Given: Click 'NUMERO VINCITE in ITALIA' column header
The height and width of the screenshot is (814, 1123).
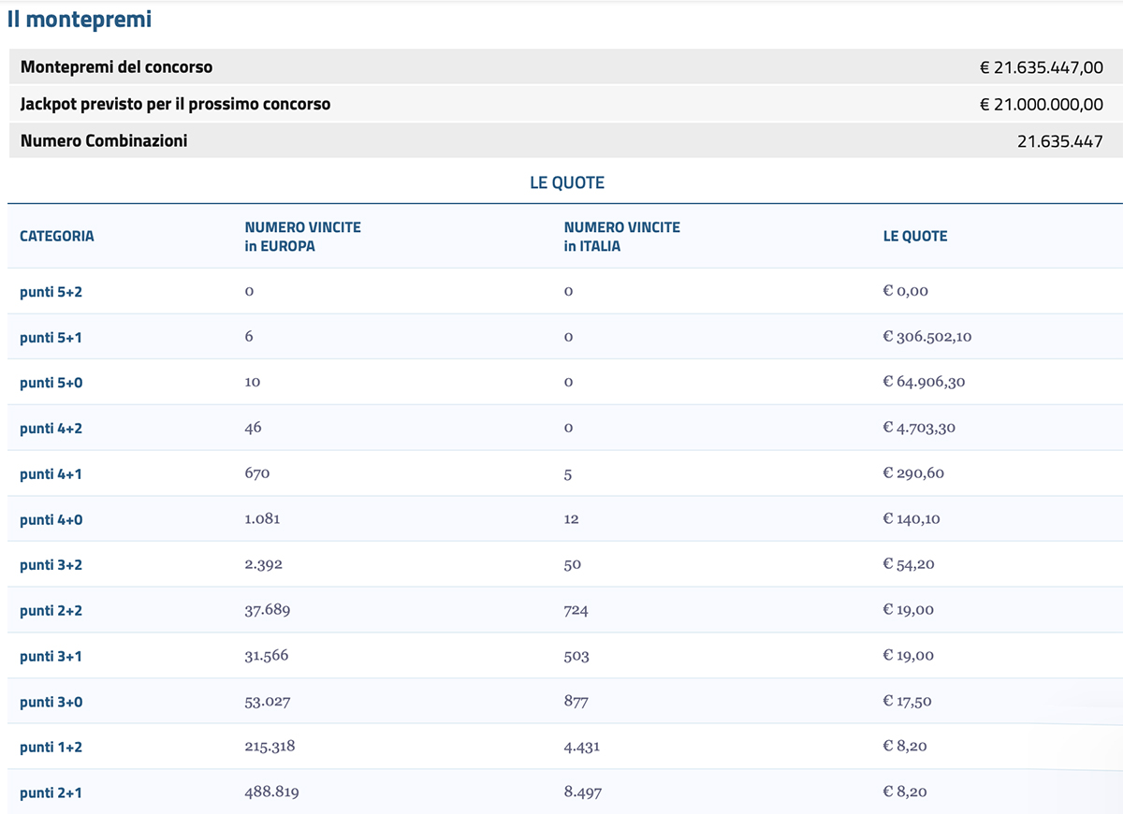Looking at the screenshot, I should [x=621, y=237].
